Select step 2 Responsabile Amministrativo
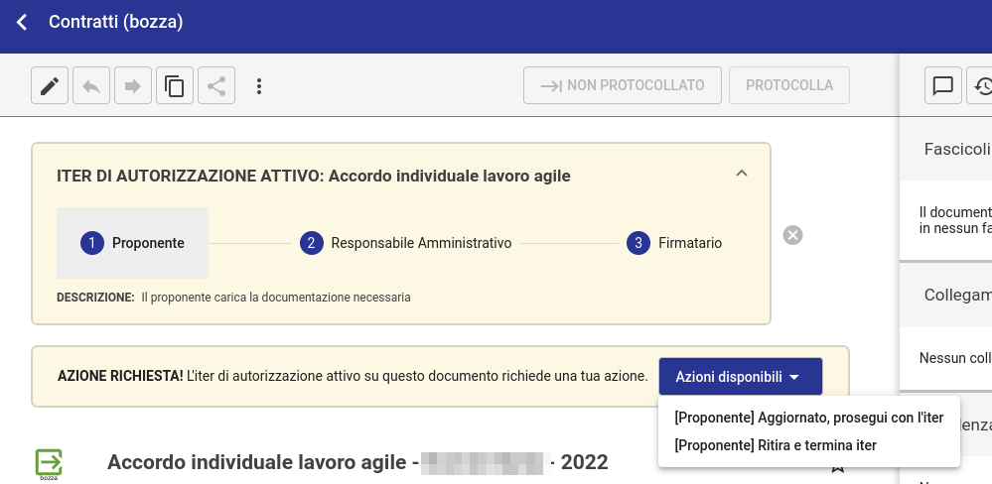Viewport: 992px width, 484px height. point(405,243)
